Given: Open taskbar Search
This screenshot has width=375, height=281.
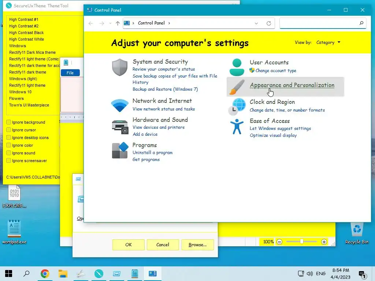Looking at the screenshot, I should pyautogui.click(x=26, y=273).
